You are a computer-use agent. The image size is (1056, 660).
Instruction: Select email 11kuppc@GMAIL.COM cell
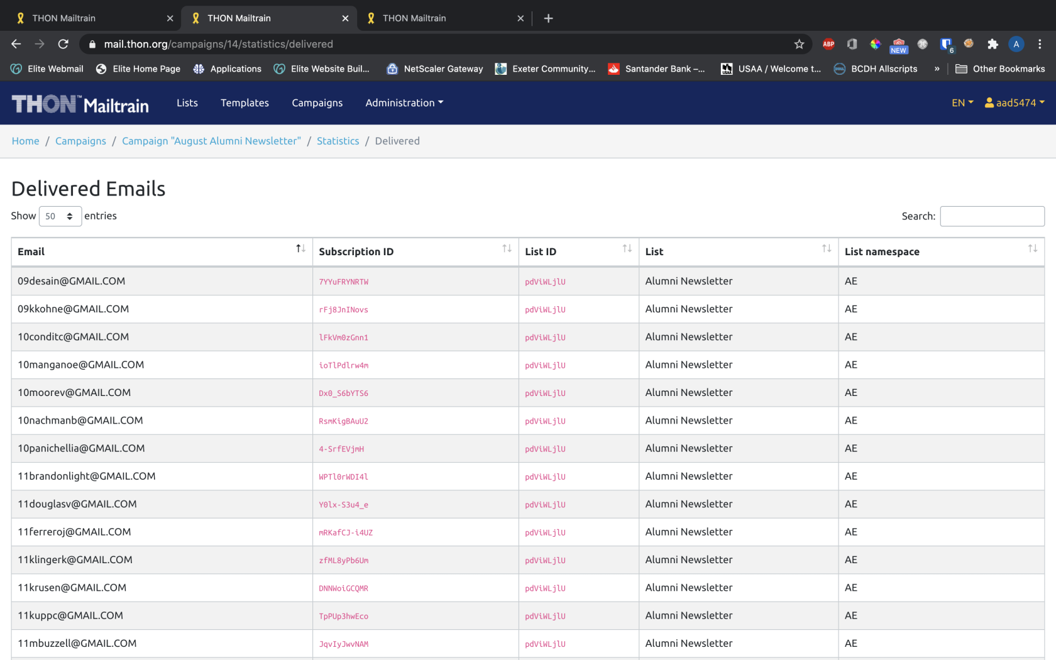pos(162,615)
